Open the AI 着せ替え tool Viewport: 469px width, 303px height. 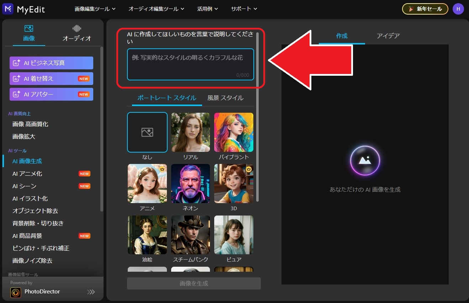click(x=51, y=79)
